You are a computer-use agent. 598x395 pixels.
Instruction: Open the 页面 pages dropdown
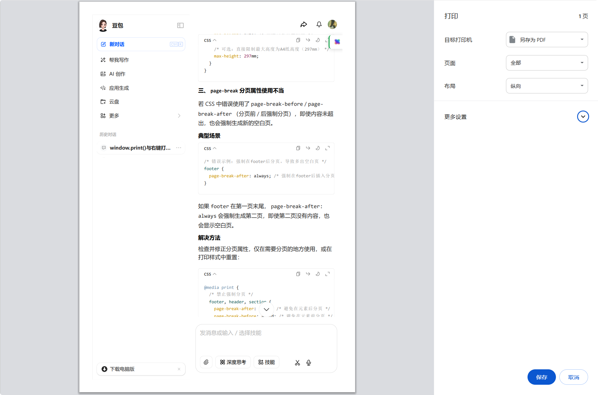(547, 63)
